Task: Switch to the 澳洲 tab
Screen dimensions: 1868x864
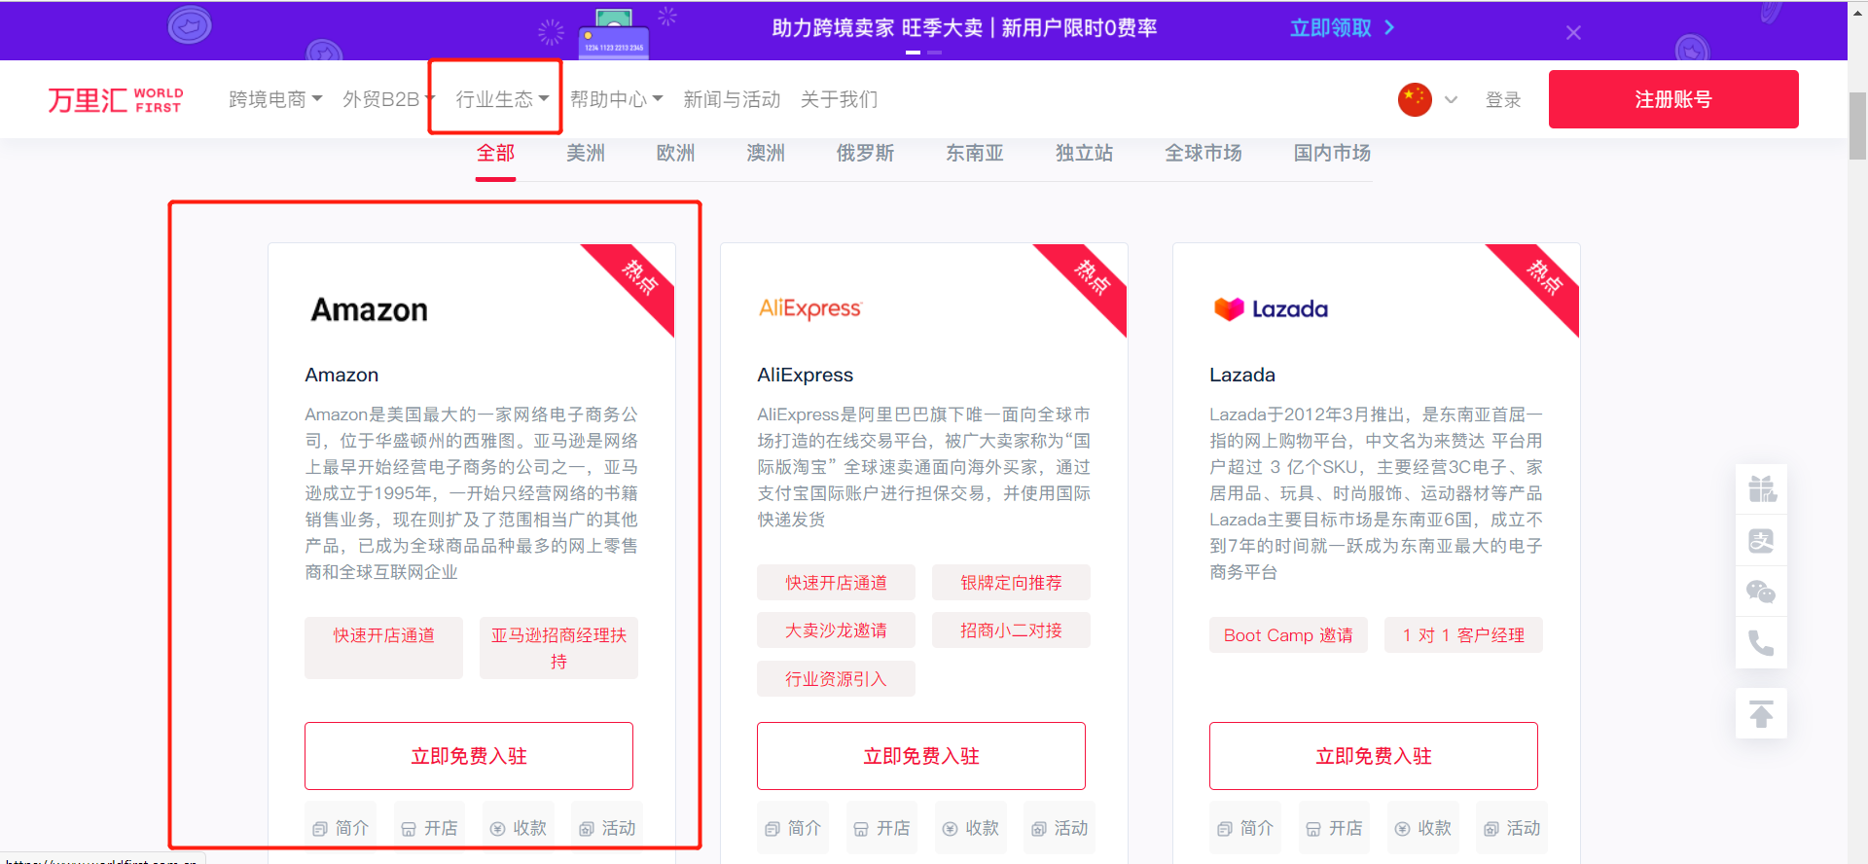Action: [x=766, y=153]
